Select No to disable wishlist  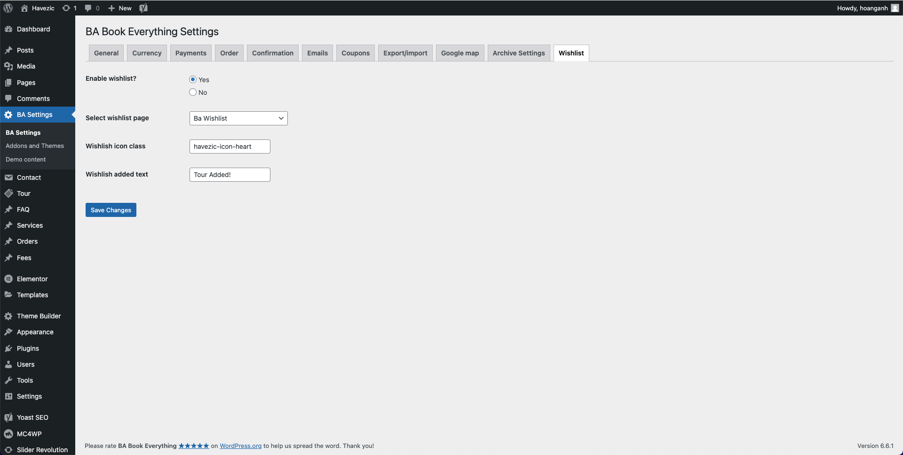point(193,92)
